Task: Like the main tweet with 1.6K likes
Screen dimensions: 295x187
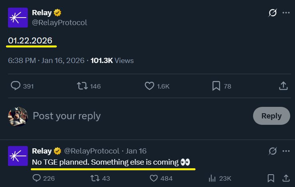Action: 149,86
